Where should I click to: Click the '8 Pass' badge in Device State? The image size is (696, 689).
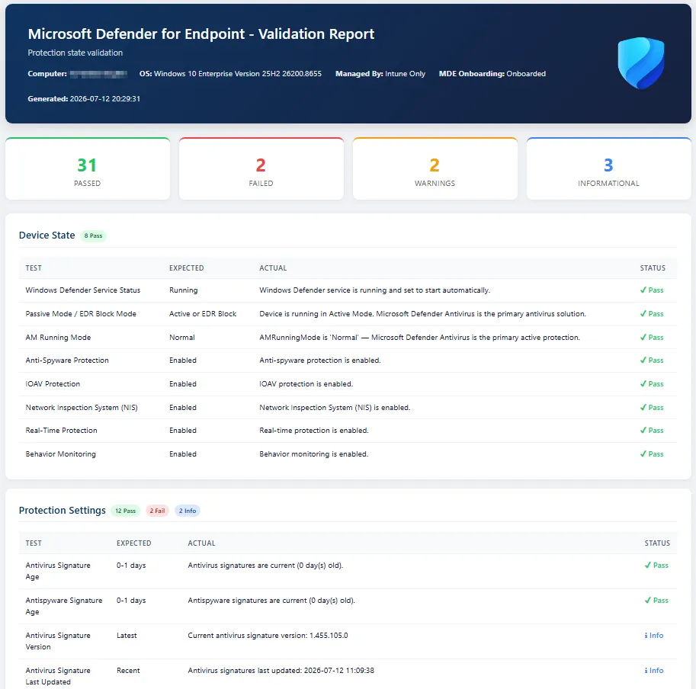click(93, 236)
